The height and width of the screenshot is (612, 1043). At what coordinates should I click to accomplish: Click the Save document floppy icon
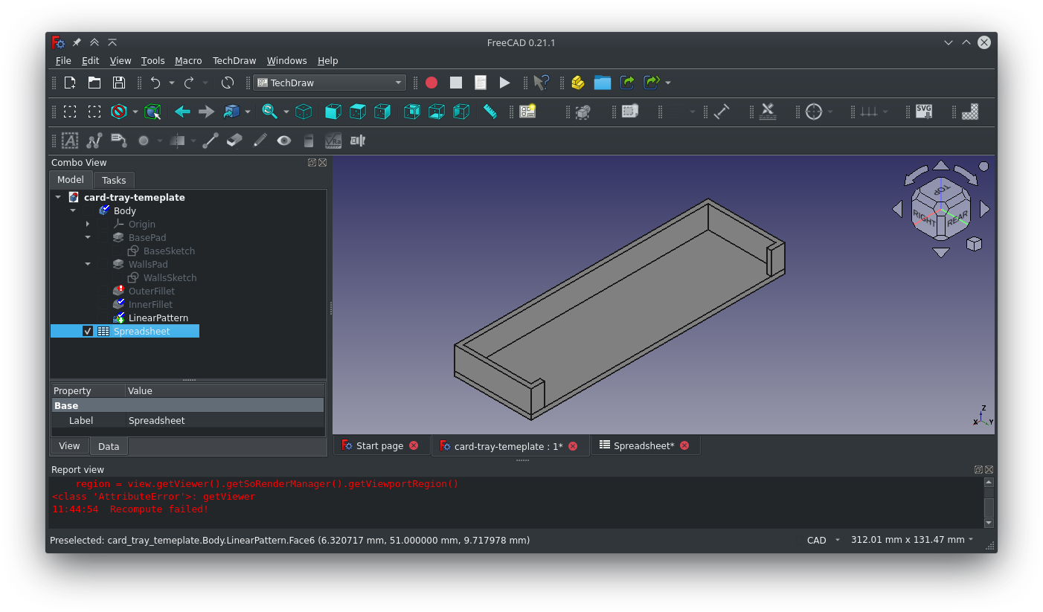(x=118, y=83)
